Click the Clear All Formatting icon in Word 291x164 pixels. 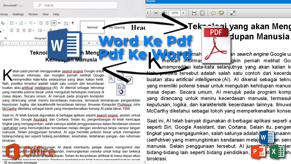point(3,23)
